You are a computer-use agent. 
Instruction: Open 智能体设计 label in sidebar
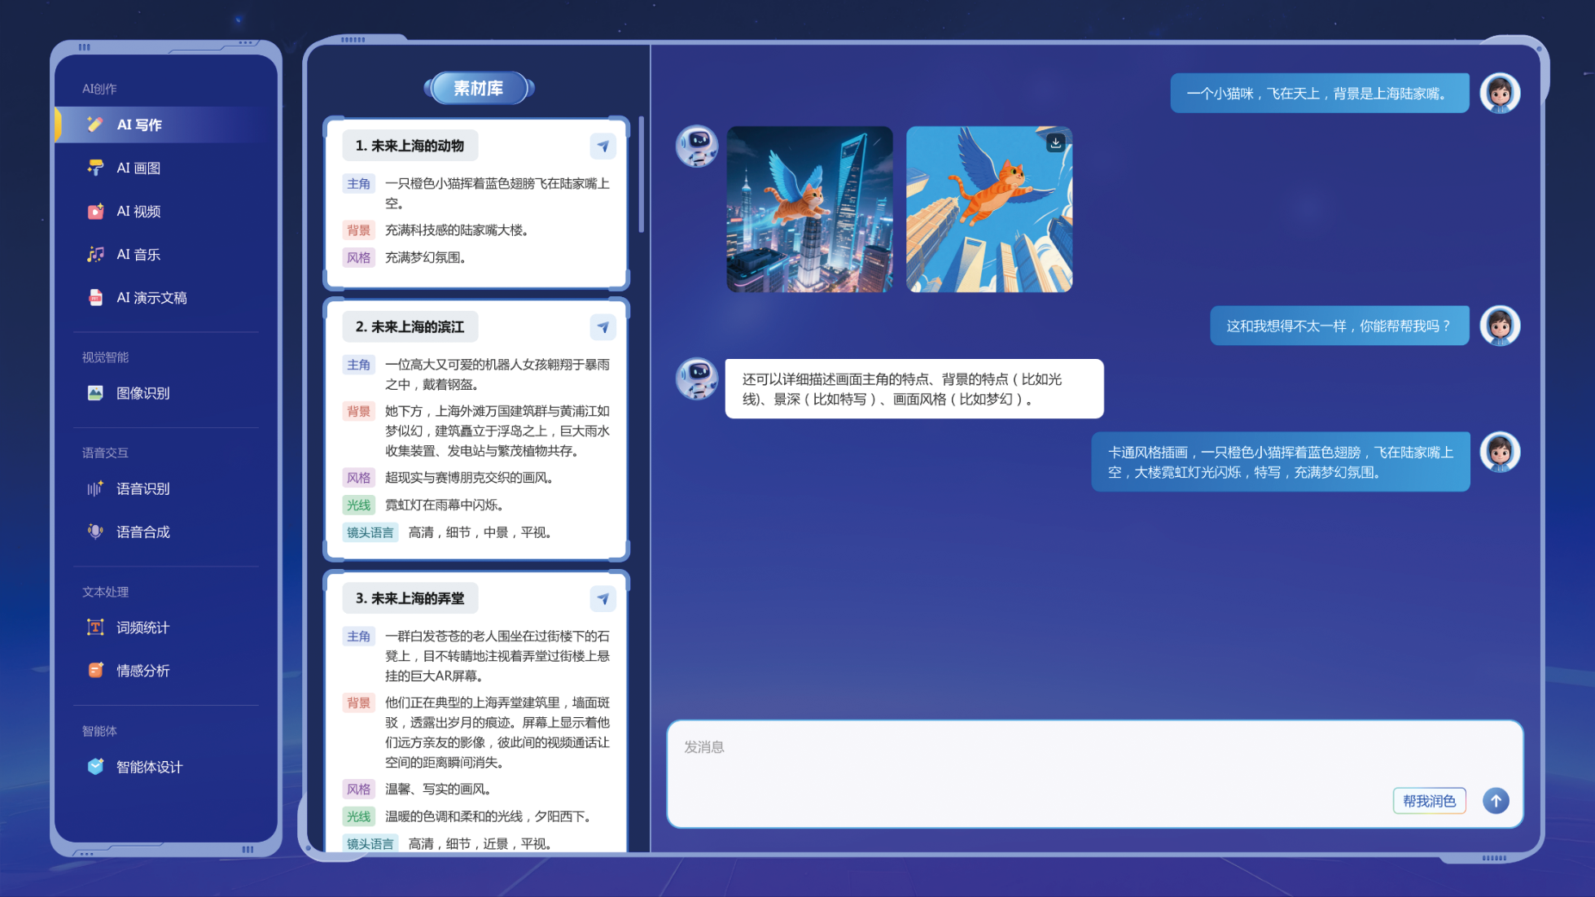pos(150,767)
